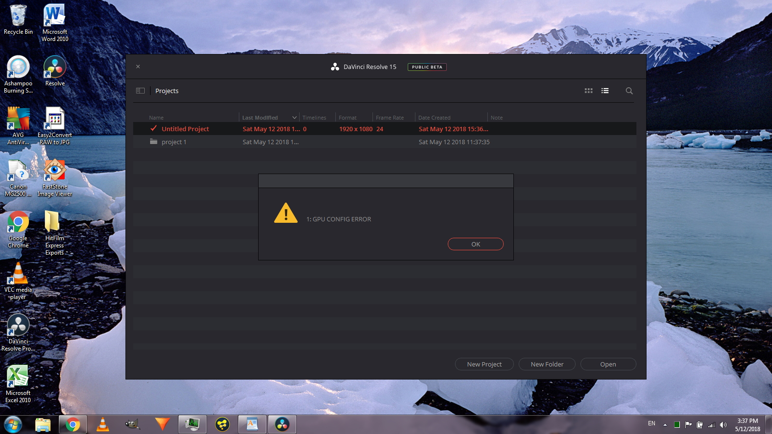Sort projects by Name column
772x434 pixels.
(156, 118)
